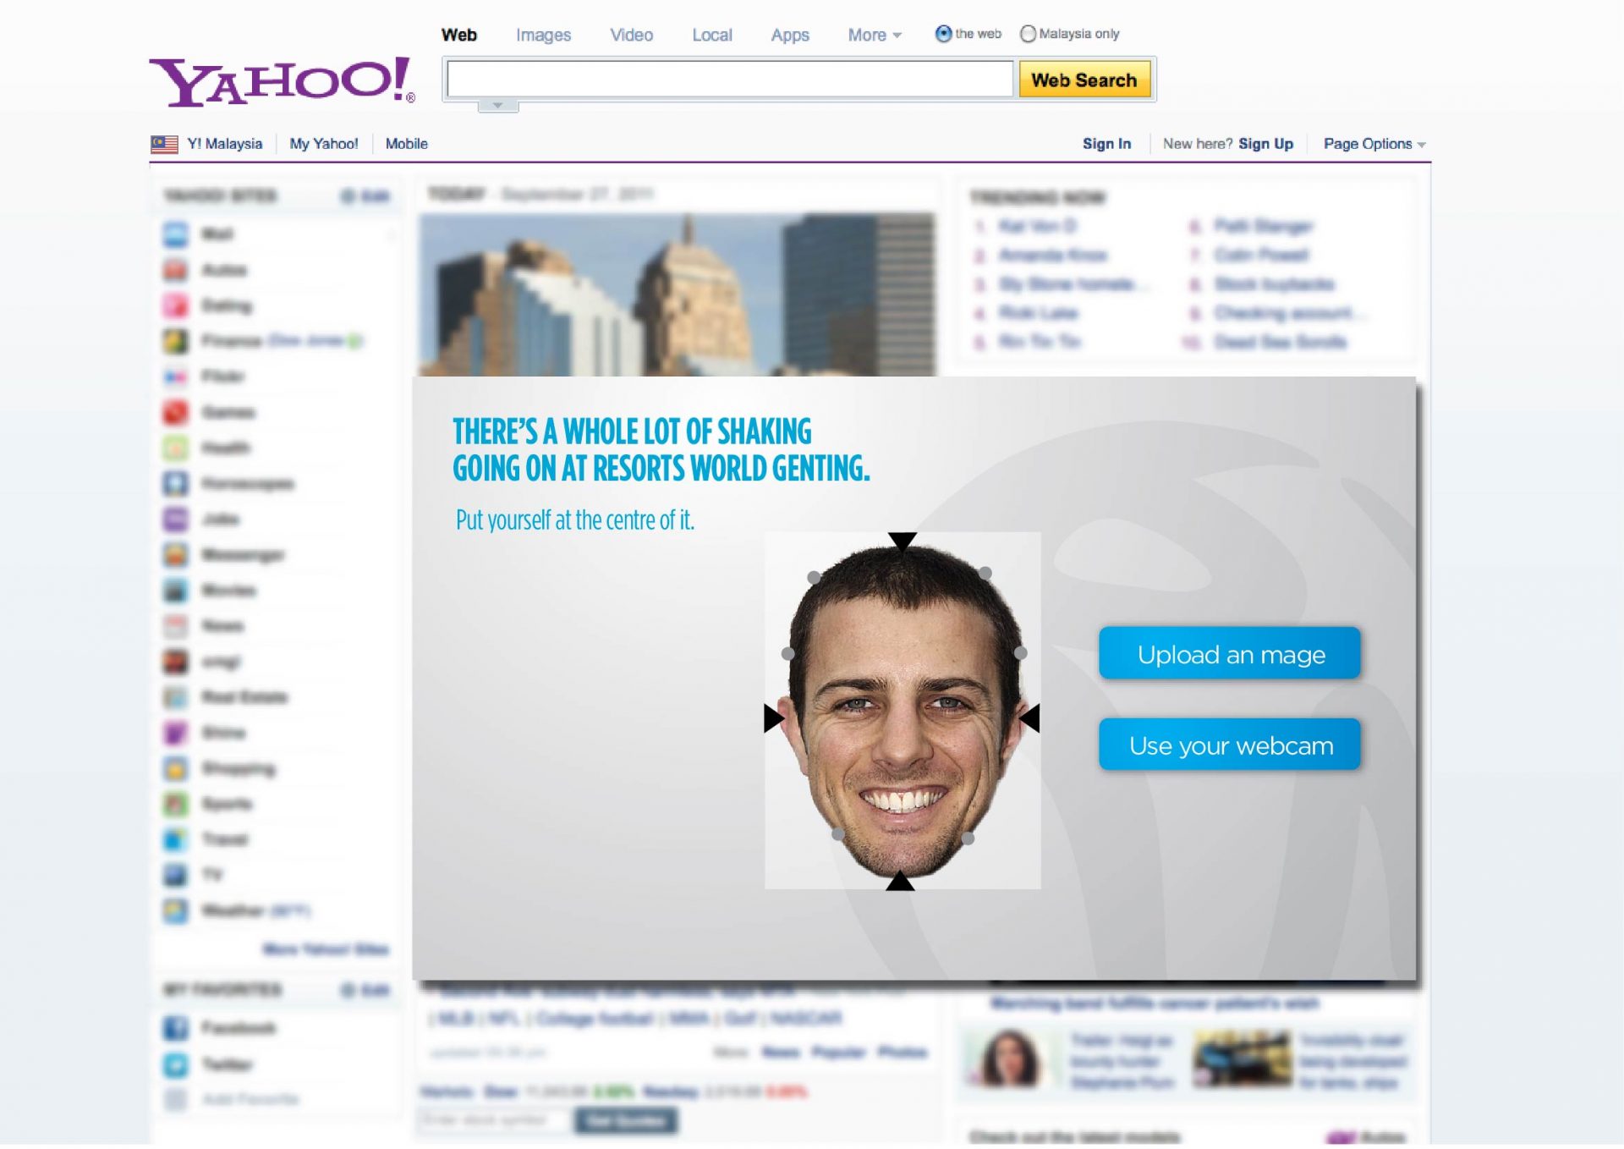Select "Malaysia only" radio button

(x=1028, y=34)
